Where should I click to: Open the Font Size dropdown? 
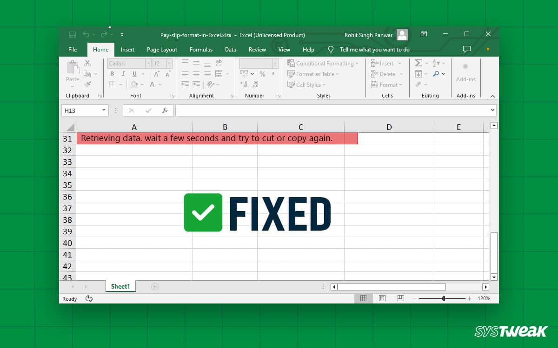coord(169,63)
